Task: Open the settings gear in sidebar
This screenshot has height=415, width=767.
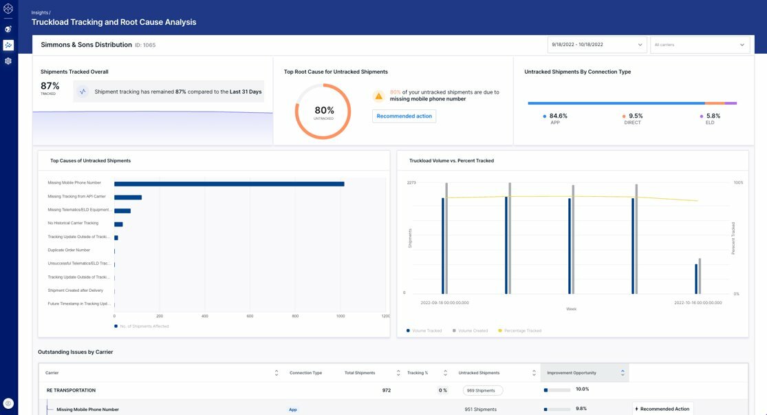Action: pyautogui.click(x=8, y=61)
